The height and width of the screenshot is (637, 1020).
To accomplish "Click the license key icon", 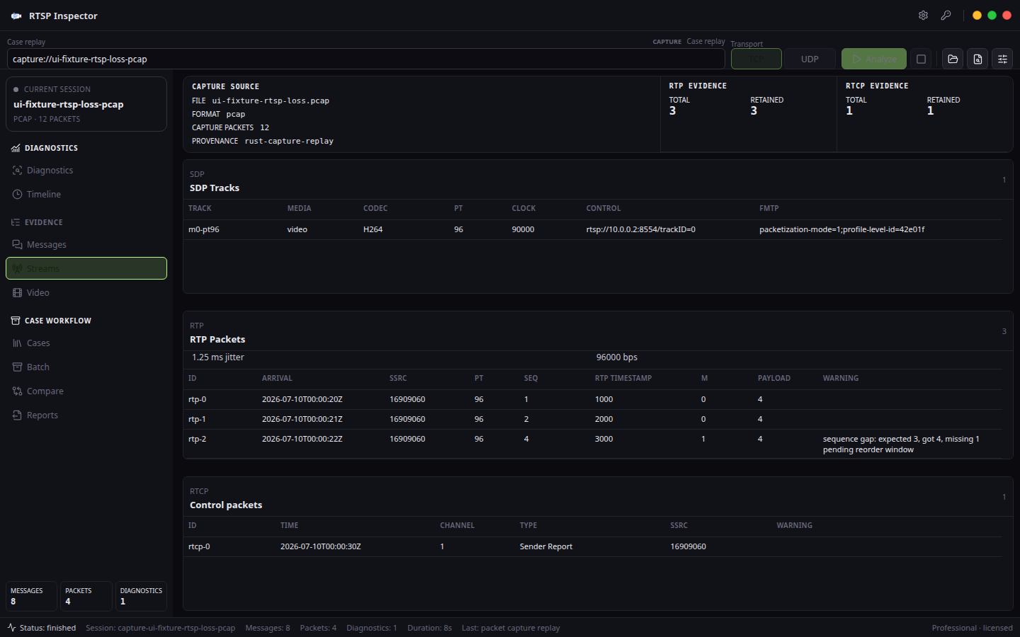I will (x=946, y=15).
